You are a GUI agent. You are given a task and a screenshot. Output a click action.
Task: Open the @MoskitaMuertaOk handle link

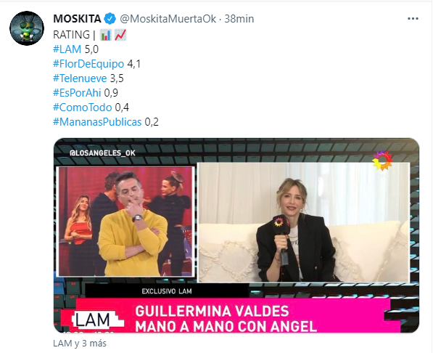point(168,19)
